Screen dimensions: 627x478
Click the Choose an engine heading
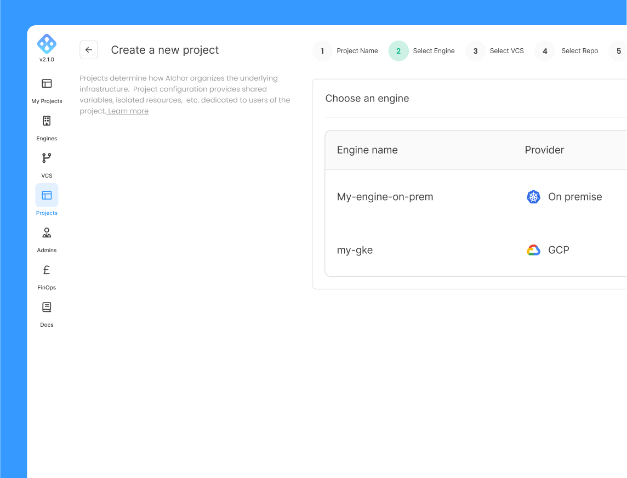(367, 99)
